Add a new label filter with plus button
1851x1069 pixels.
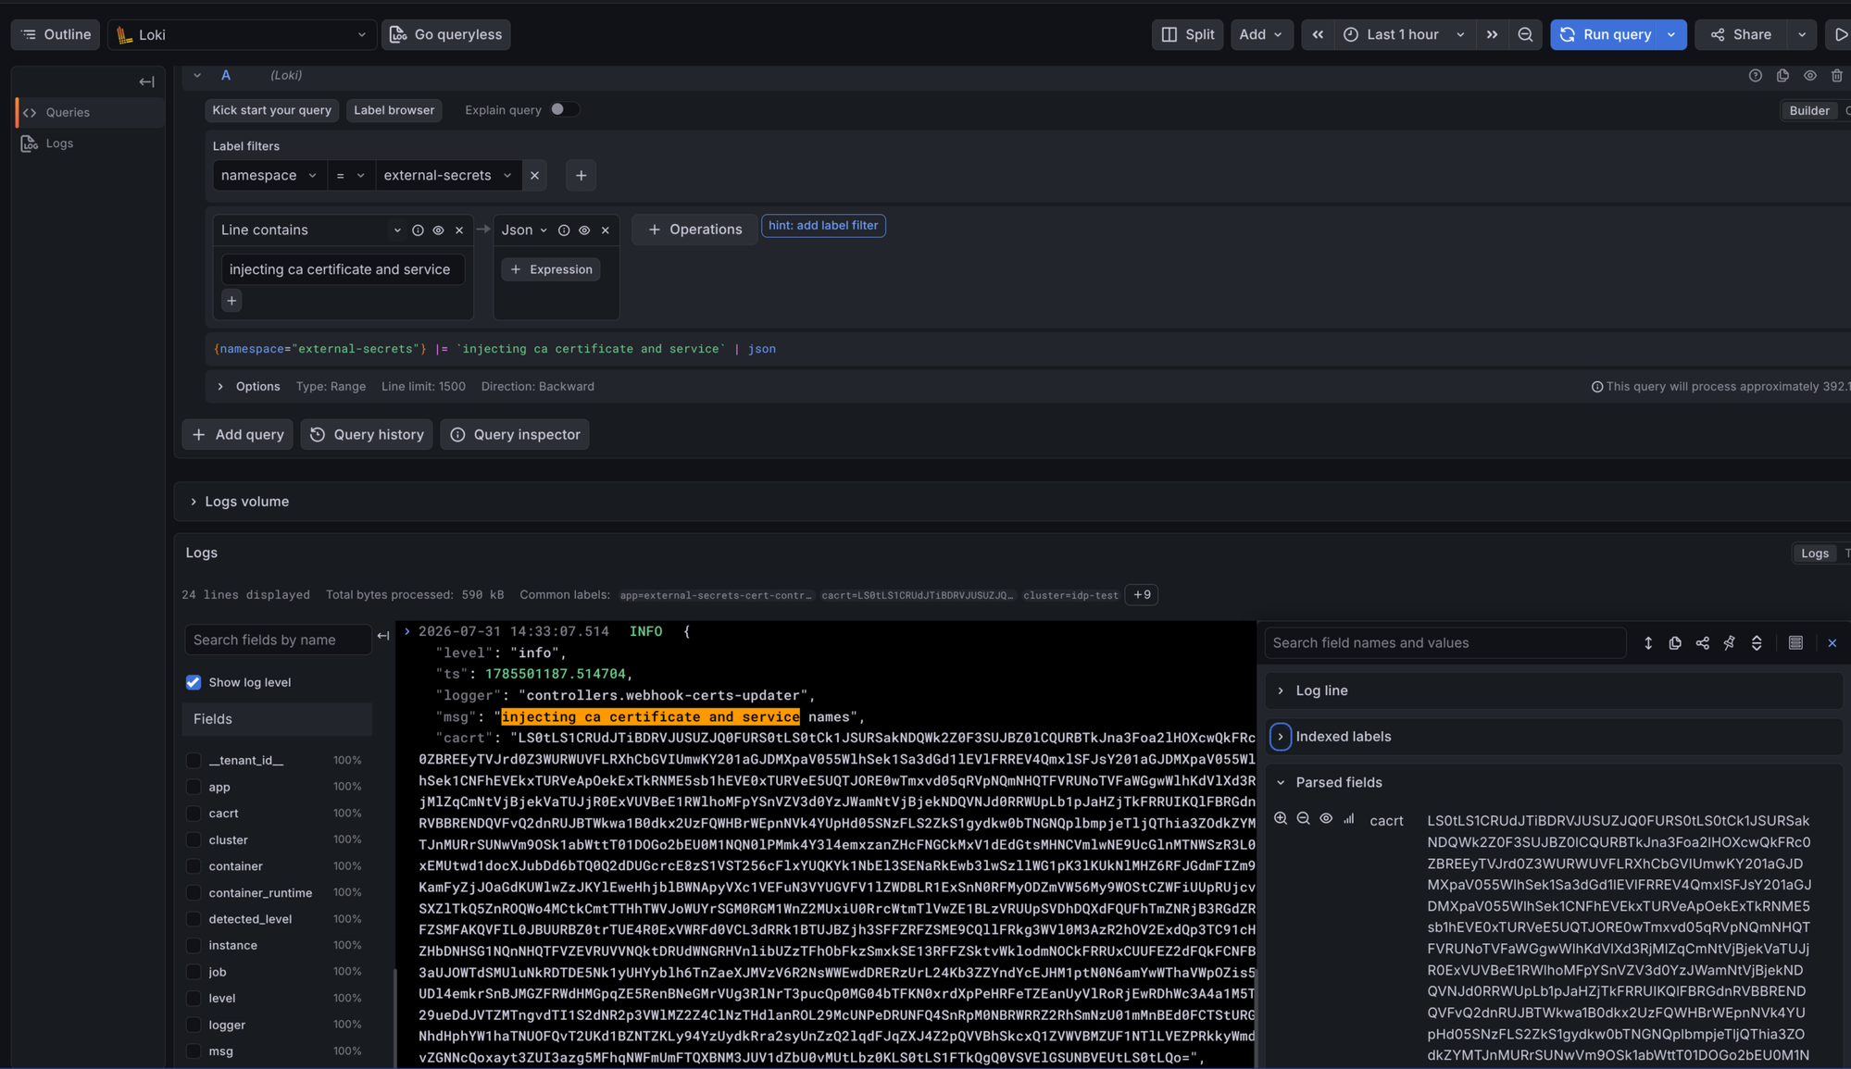click(x=581, y=175)
